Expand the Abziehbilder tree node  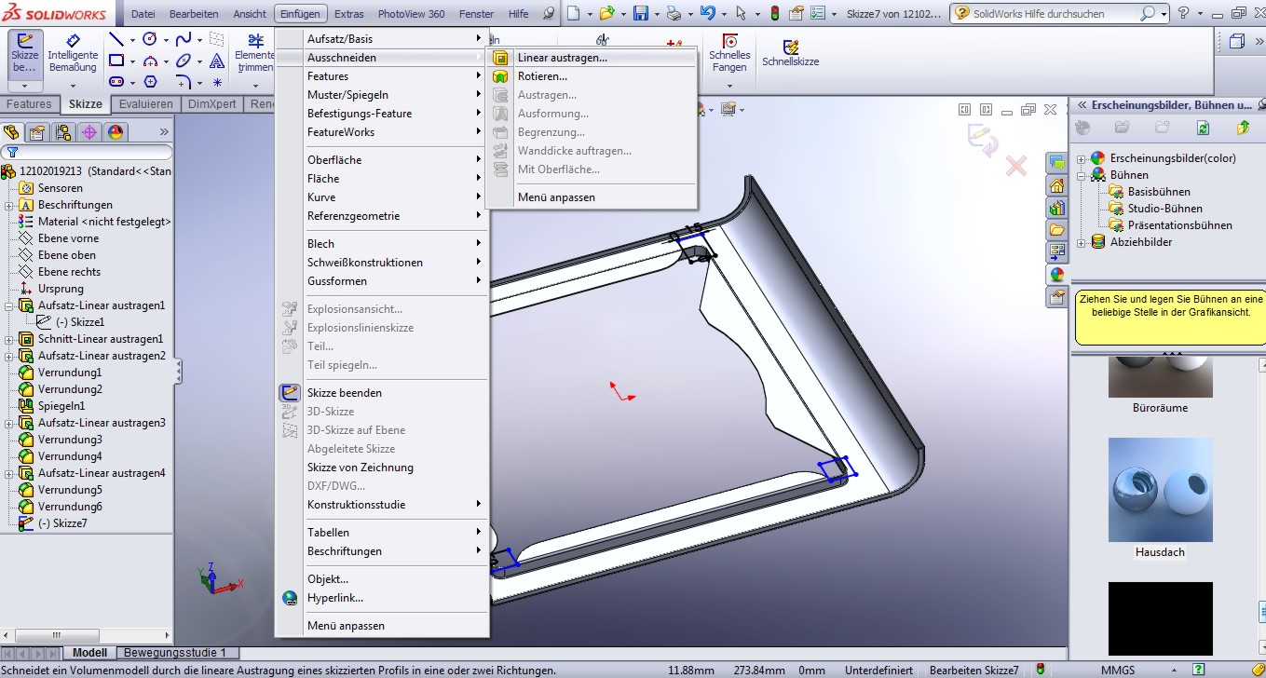pos(1082,242)
